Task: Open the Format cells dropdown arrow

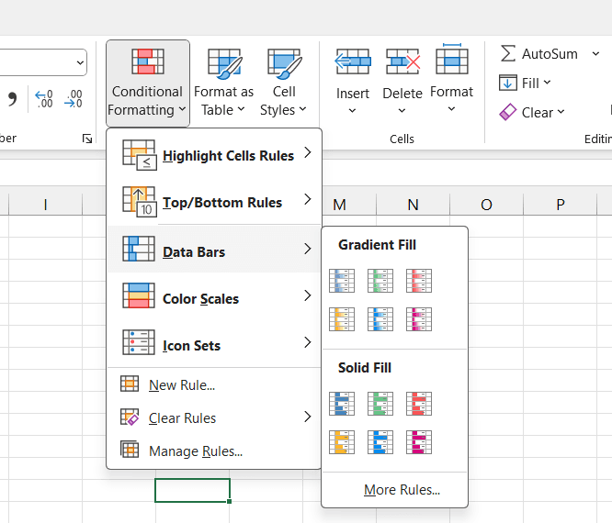Action: pyautogui.click(x=451, y=111)
